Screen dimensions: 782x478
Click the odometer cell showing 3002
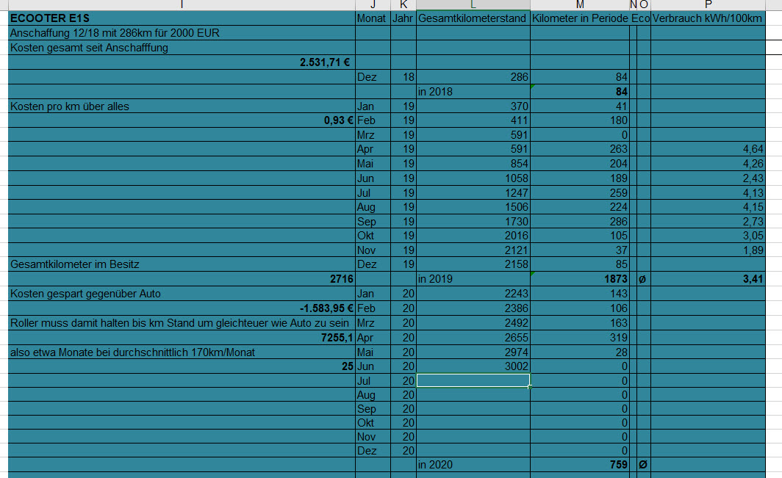click(473, 366)
